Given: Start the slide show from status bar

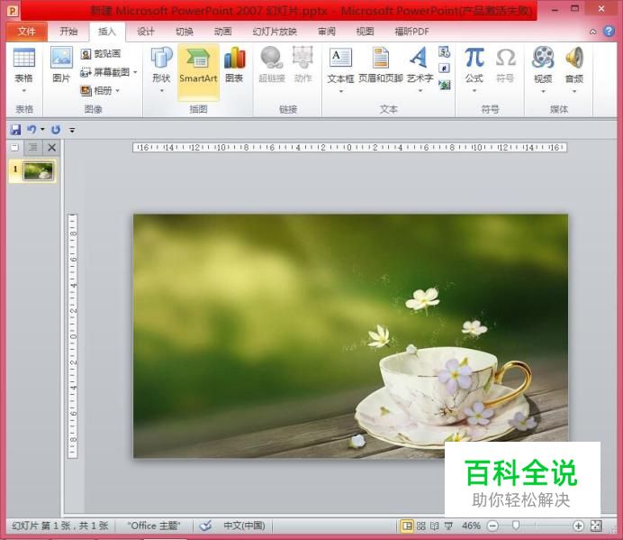Looking at the screenshot, I should click(x=448, y=526).
